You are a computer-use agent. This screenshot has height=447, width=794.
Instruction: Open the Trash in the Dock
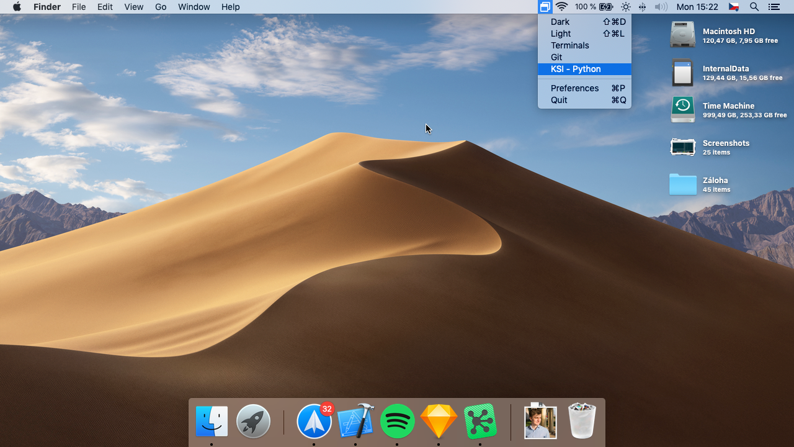pyautogui.click(x=582, y=422)
